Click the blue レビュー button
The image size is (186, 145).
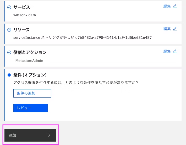pos(30,108)
